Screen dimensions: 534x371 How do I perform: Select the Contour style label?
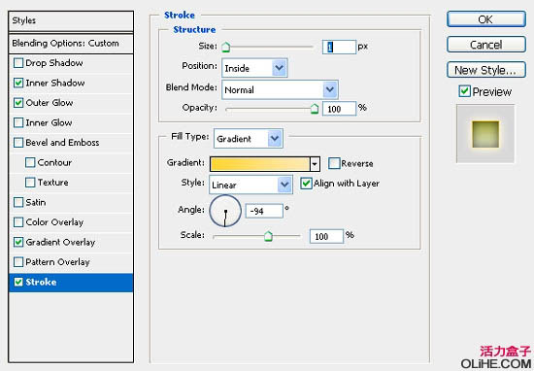(54, 162)
